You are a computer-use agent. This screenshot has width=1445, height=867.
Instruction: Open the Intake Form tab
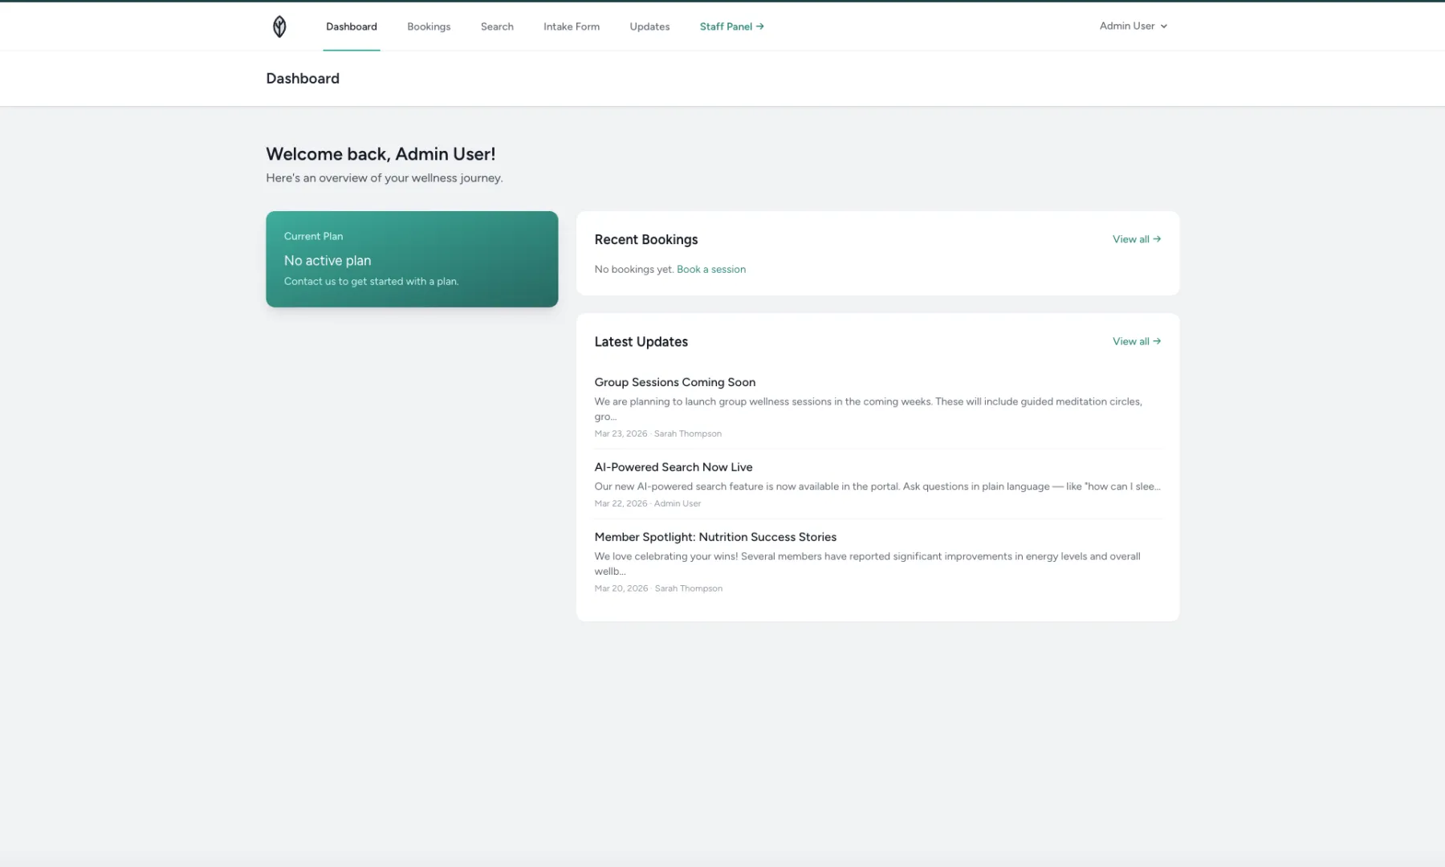coord(572,26)
